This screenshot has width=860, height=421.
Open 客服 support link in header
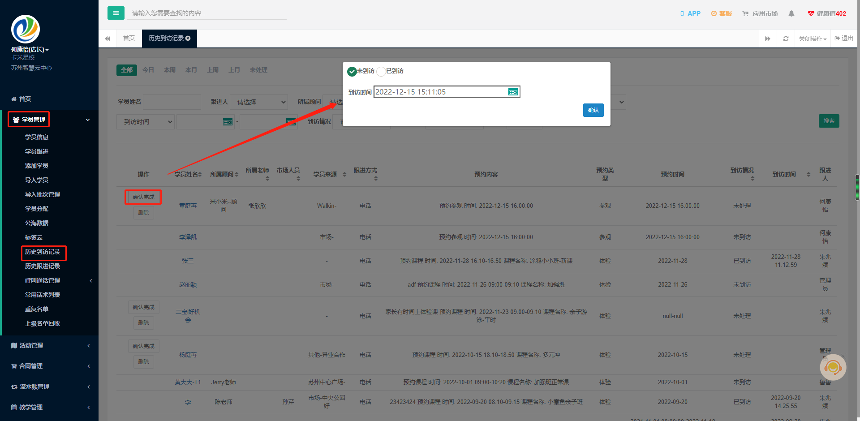[722, 13]
